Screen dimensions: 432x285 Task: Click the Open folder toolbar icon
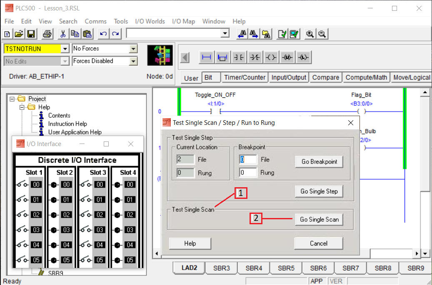(x=19, y=34)
